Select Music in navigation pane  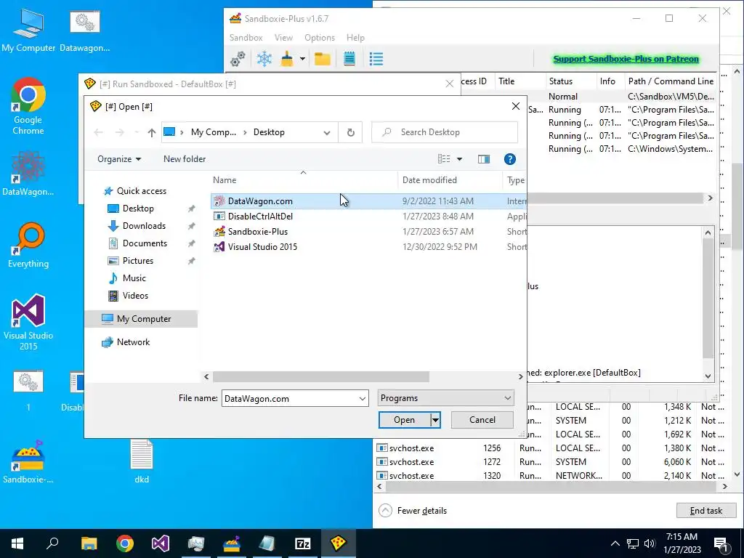pyautogui.click(x=134, y=278)
